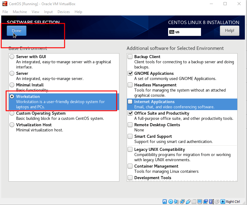Click the CENTOS LINUX 8 INSTALLATION heading

click(x=203, y=23)
